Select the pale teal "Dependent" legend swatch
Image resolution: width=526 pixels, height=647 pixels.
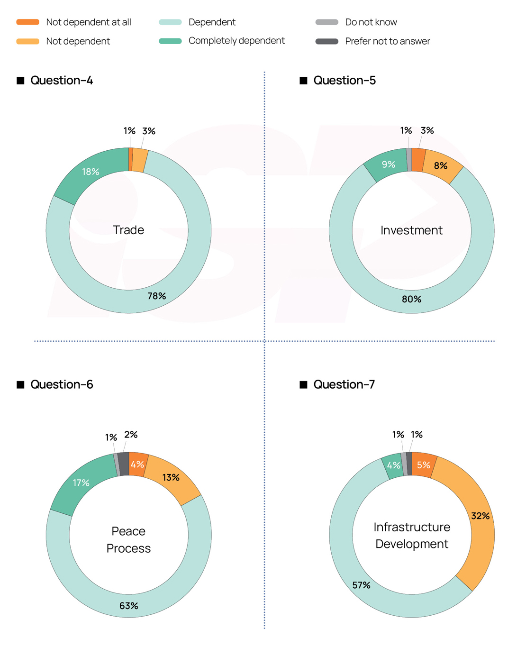[x=170, y=22]
